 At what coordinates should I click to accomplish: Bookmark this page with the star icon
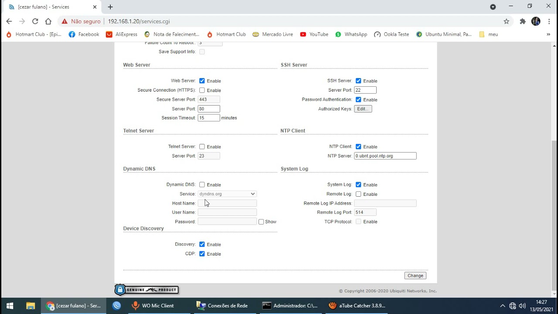[506, 21]
